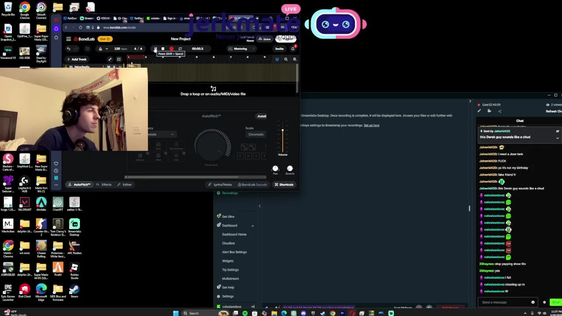This screenshot has height=316, width=562.
Task: Open Tip Settings in Streamlabs
Action: (231, 270)
